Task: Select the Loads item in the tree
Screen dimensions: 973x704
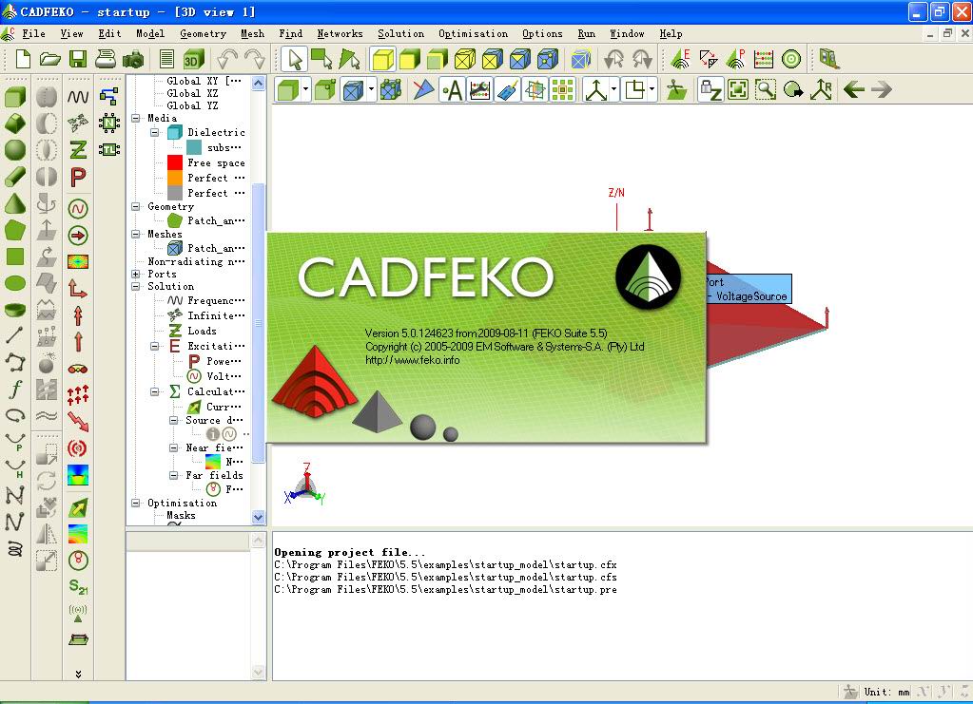Action: pos(203,331)
